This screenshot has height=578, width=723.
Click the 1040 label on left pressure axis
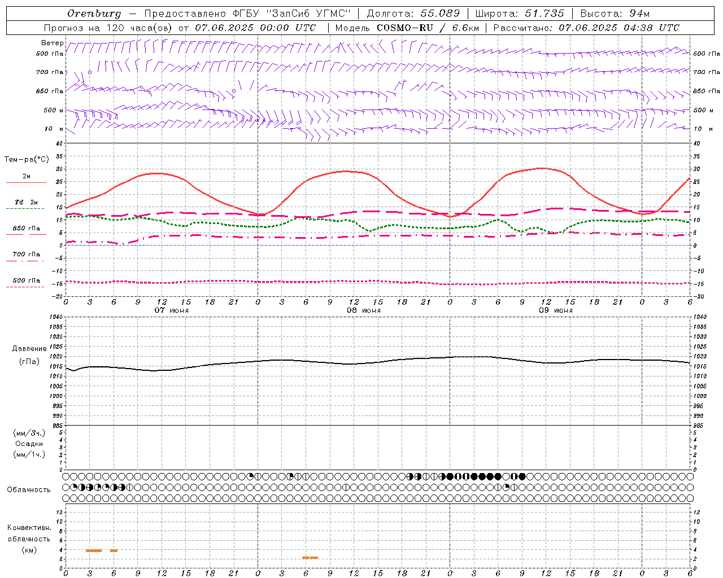55,317
